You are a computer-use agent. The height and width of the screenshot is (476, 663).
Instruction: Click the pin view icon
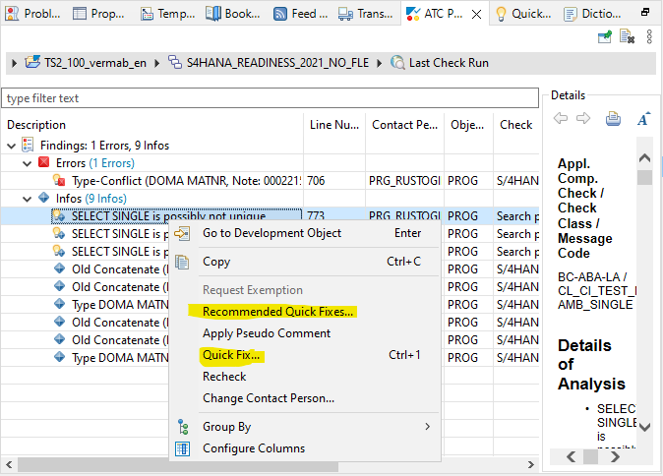pyautogui.click(x=607, y=37)
